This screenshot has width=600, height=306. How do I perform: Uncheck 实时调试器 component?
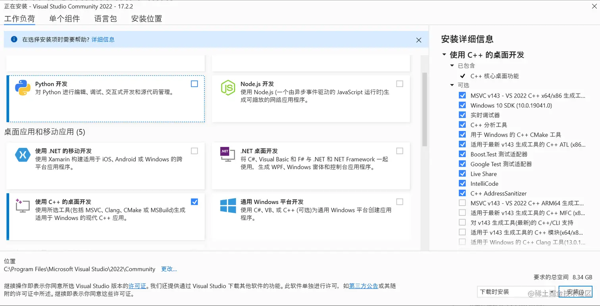[462, 115]
